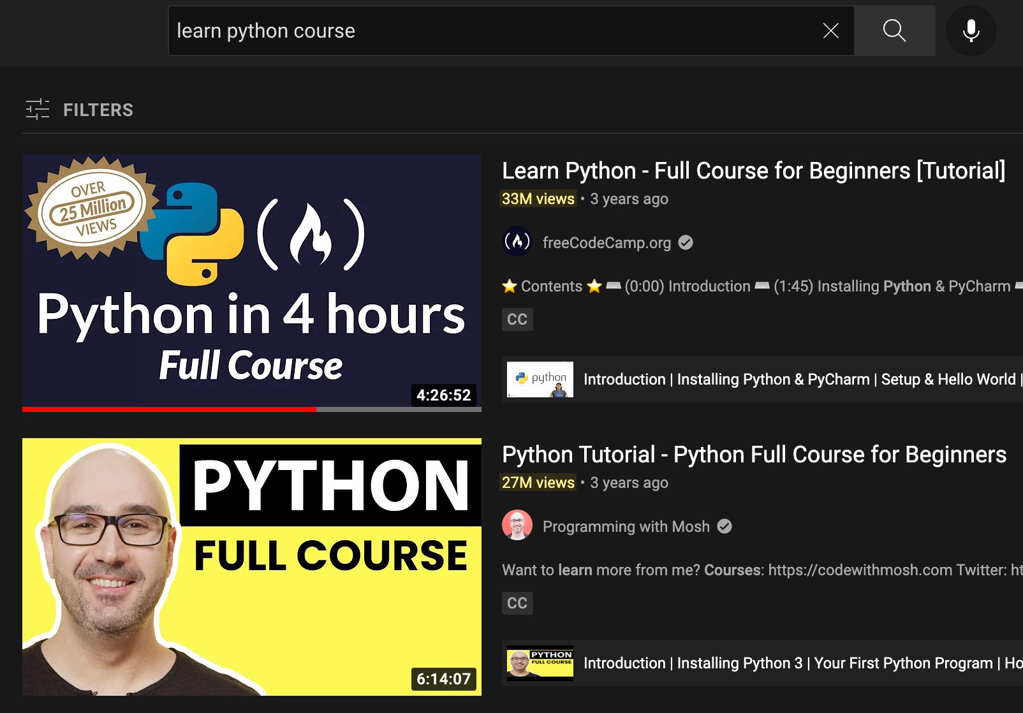Viewport: 1023px width, 713px height.
Task: Toggle the CC badge on Mosh's video
Action: [517, 603]
